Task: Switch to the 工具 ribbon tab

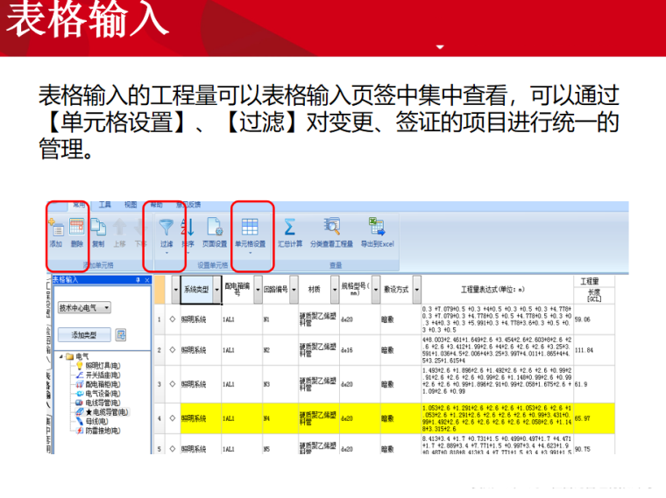Action: coord(104,204)
